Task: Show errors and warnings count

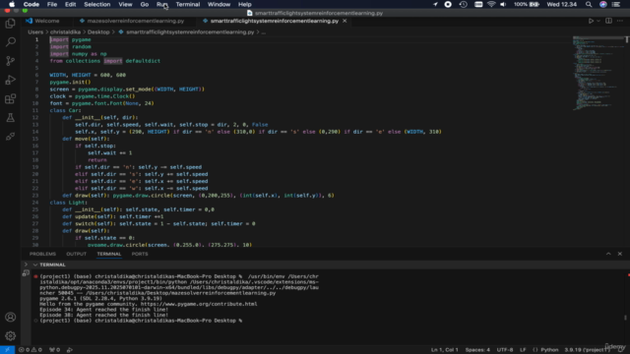Action: coord(31,350)
